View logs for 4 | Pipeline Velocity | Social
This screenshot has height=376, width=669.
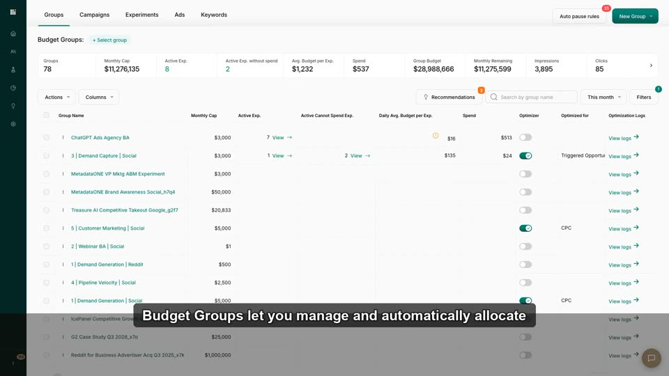623,283
